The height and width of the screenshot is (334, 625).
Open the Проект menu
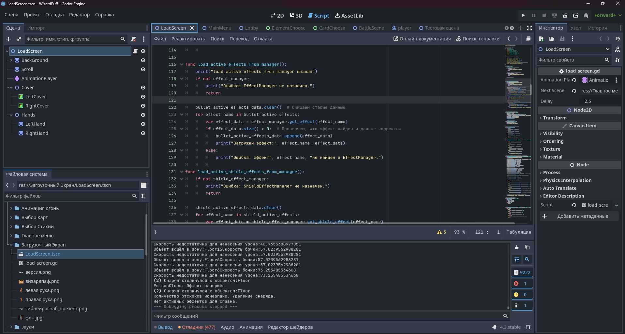(32, 15)
